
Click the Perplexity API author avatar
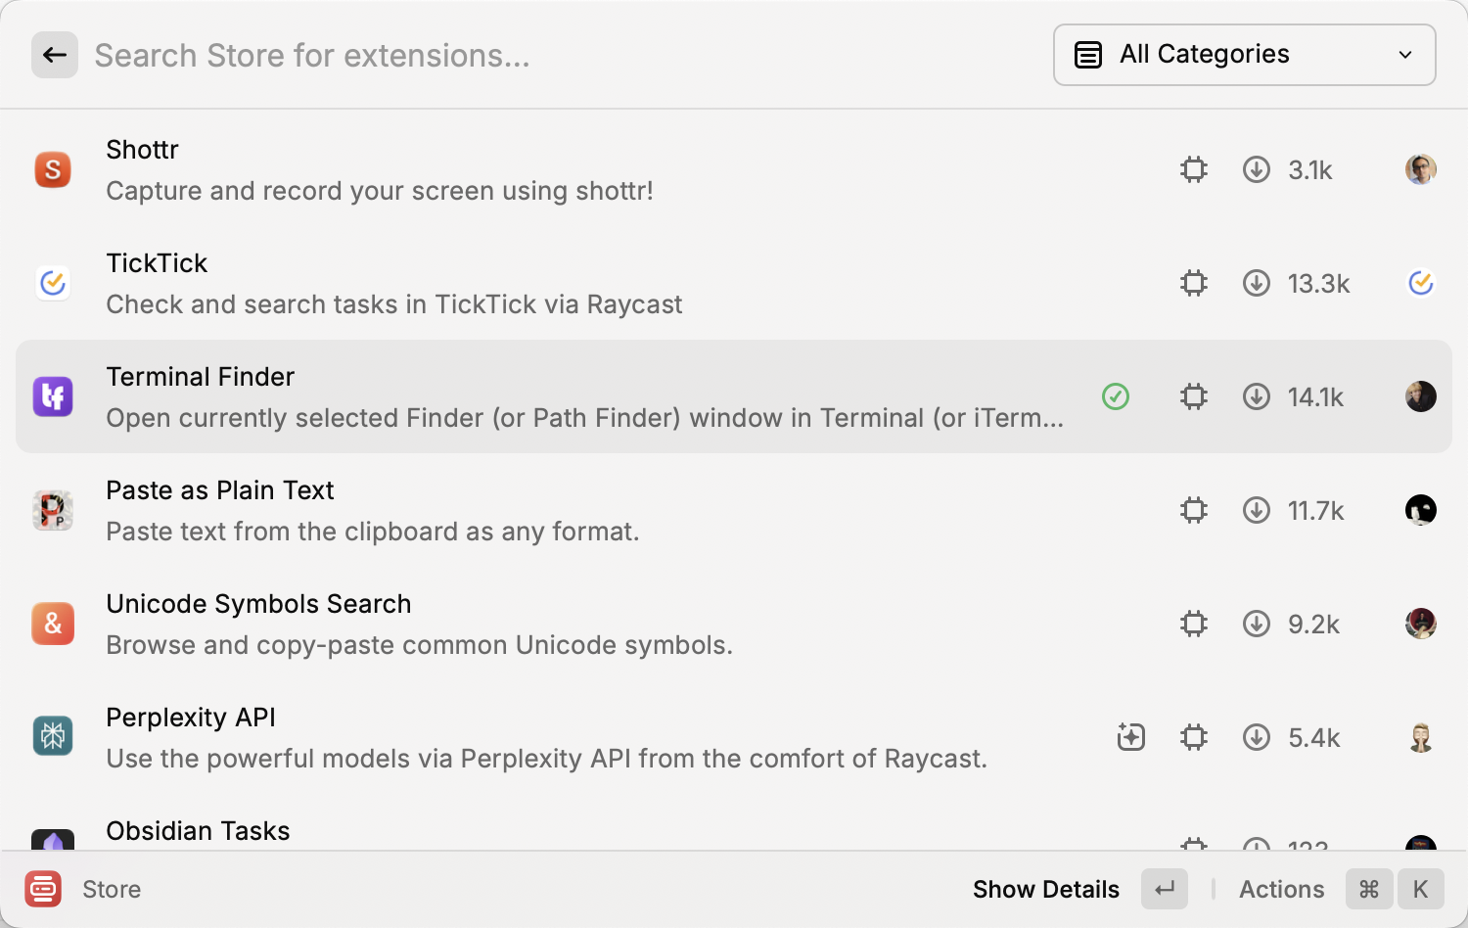point(1420,737)
